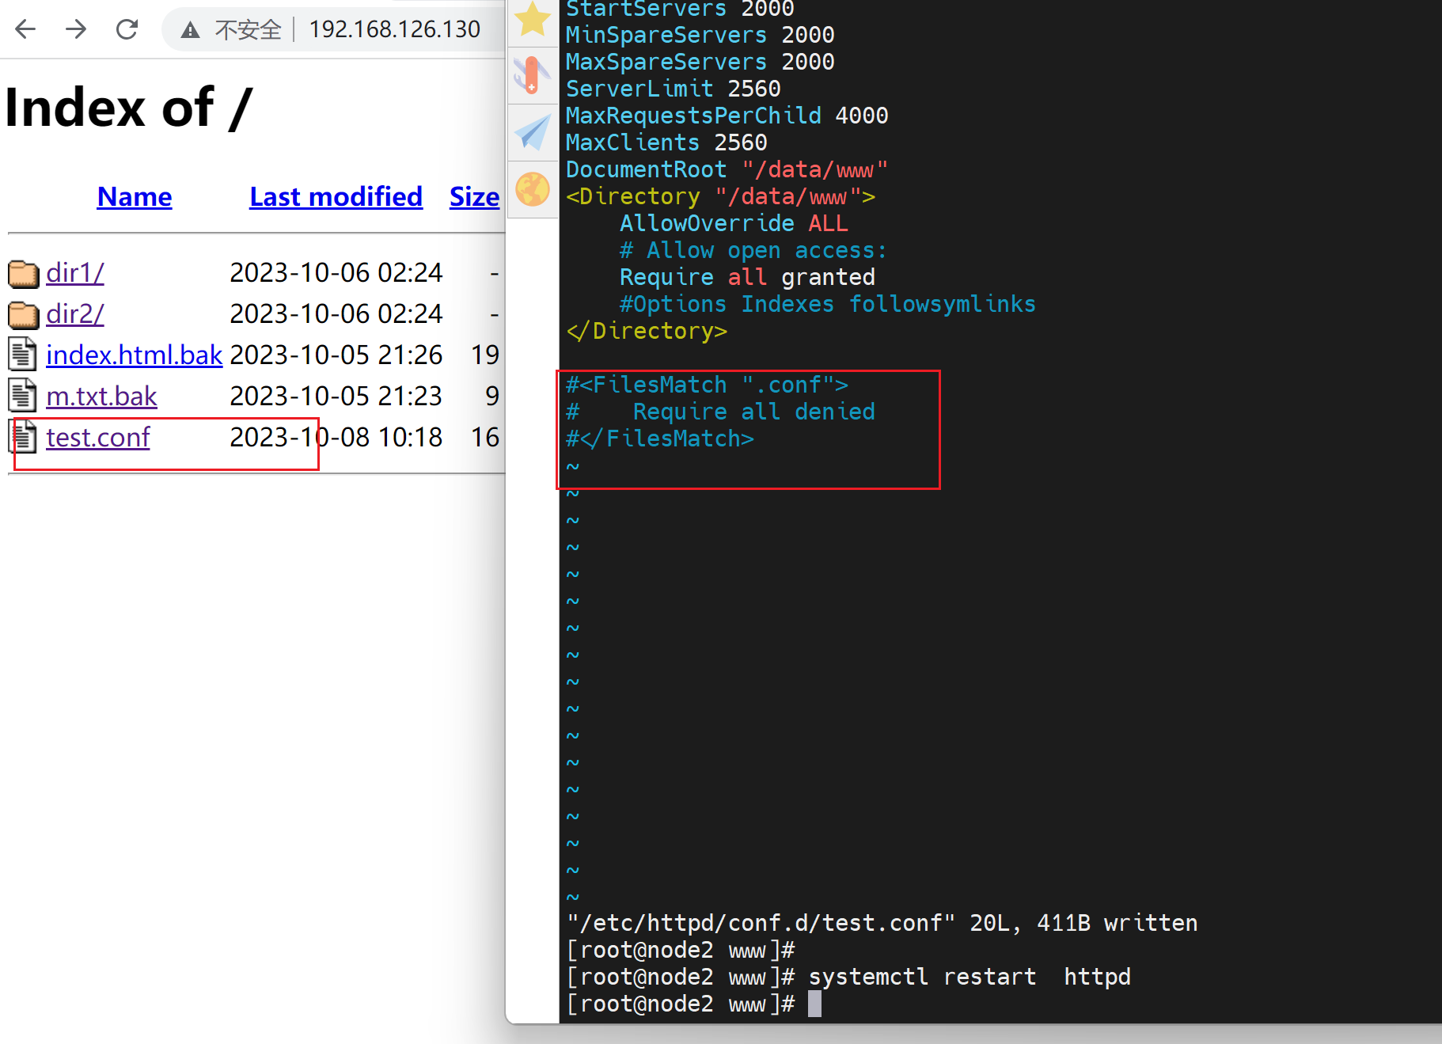Click the terminal cursor at the last prompt
This screenshot has height=1044, width=1442.
click(814, 1004)
